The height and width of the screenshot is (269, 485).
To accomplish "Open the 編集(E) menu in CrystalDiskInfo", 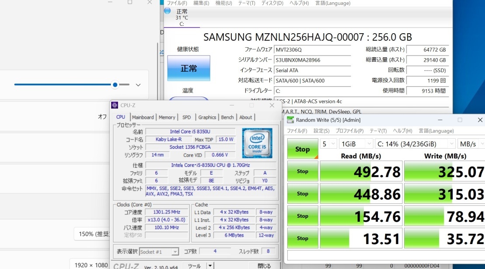I will point(201,3).
